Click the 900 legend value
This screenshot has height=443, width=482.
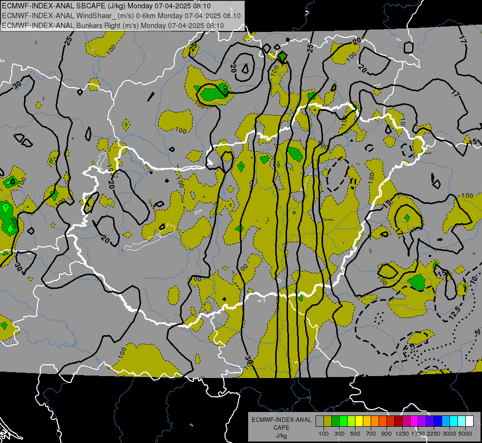coord(386,434)
